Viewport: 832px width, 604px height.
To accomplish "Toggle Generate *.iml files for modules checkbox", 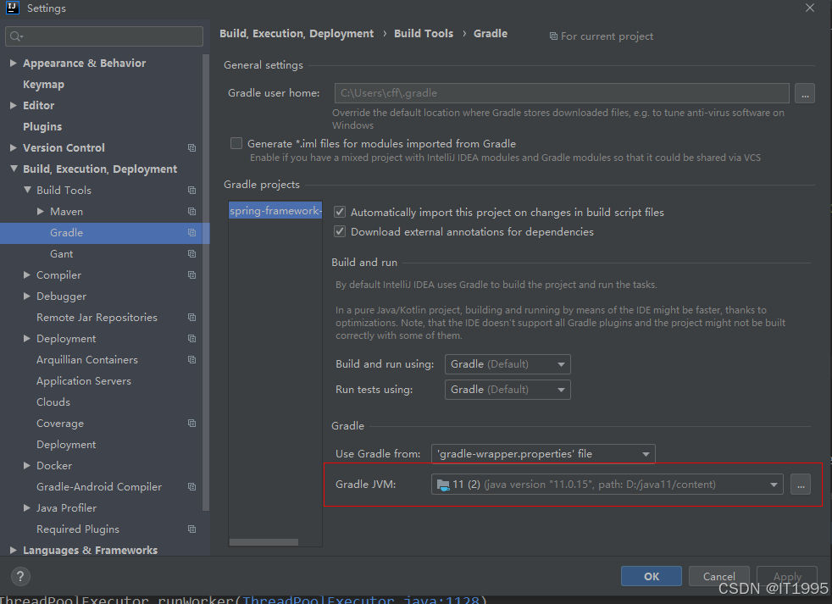I will click(x=236, y=144).
